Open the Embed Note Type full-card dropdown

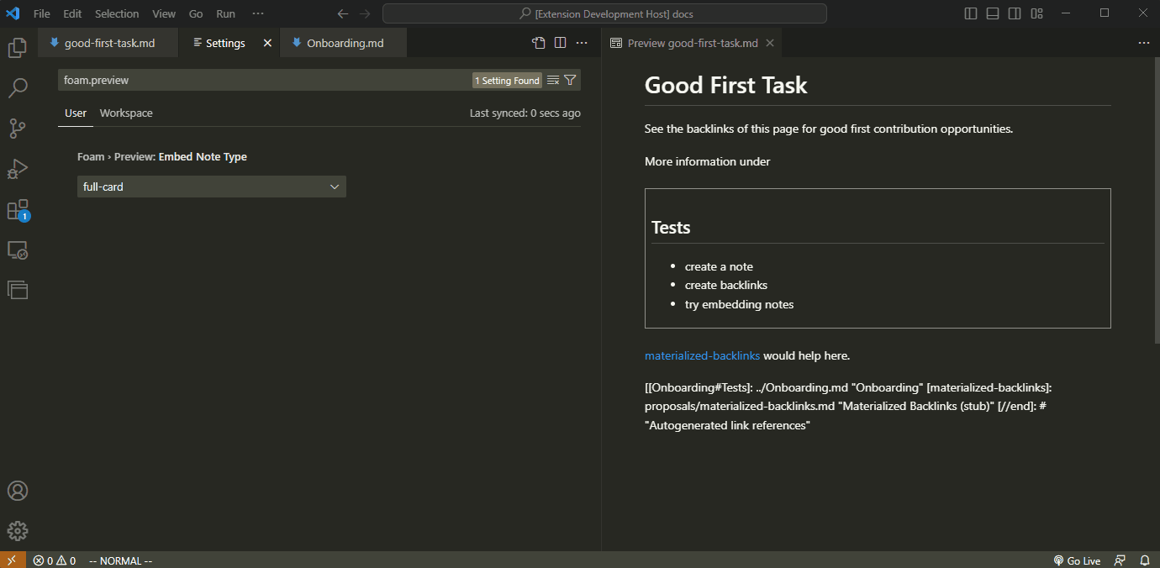click(211, 186)
